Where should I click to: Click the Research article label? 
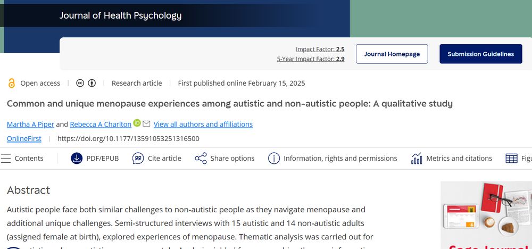[137, 83]
